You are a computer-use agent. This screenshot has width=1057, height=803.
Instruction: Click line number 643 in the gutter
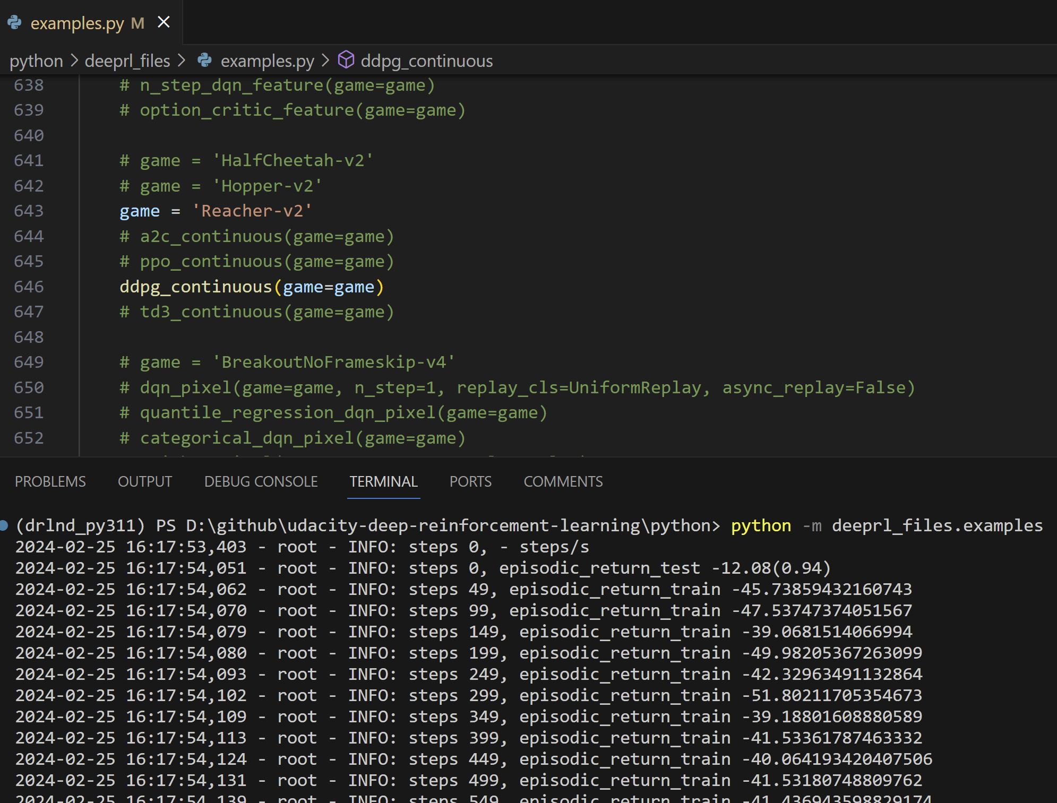point(29,211)
